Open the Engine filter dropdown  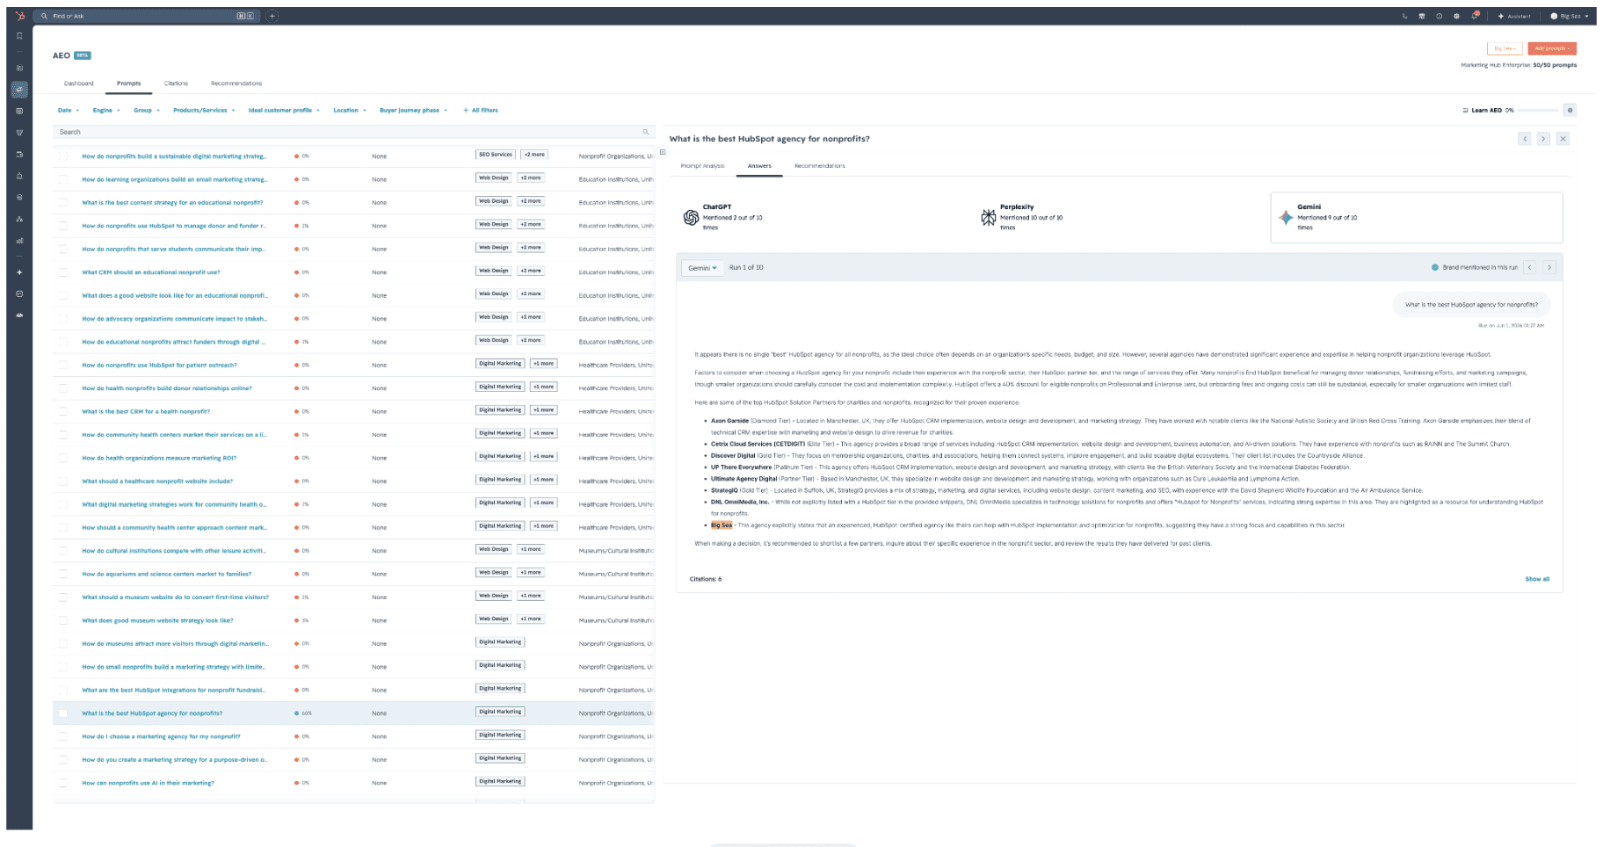106,111
